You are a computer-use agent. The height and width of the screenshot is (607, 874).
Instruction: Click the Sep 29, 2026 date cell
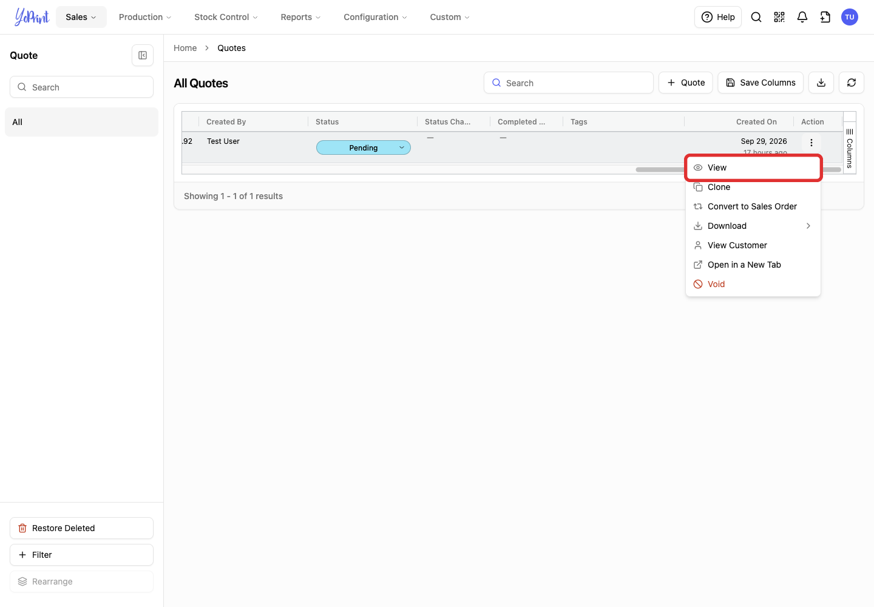click(x=764, y=141)
